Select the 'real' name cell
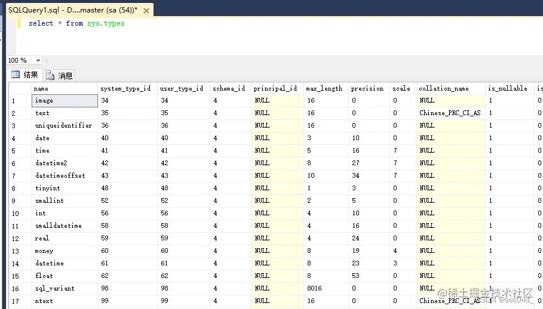Screen dimensions: 543x309 pos(65,238)
